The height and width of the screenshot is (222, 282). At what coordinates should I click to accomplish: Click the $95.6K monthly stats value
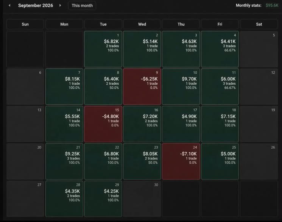[272, 5]
